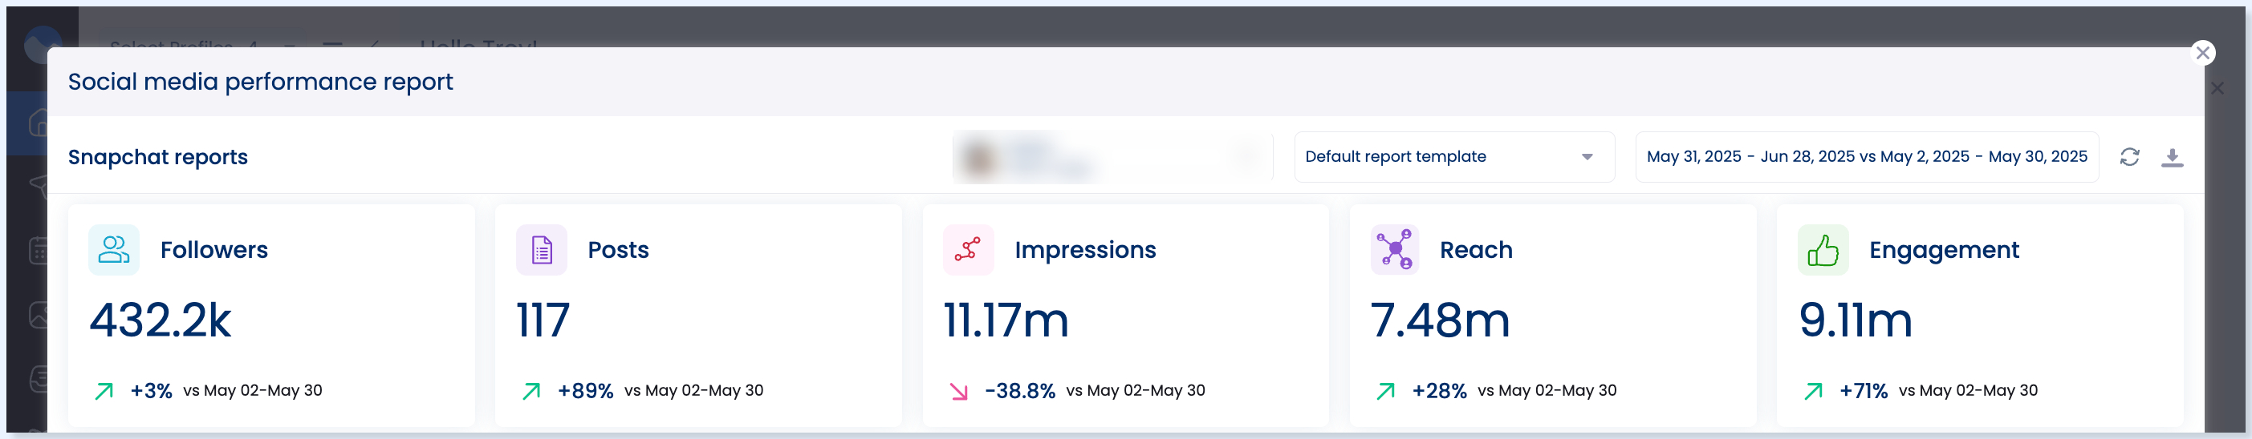The image size is (2252, 439).
Task: Expand the template dropdown arrow
Action: (x=1586, y=157)
